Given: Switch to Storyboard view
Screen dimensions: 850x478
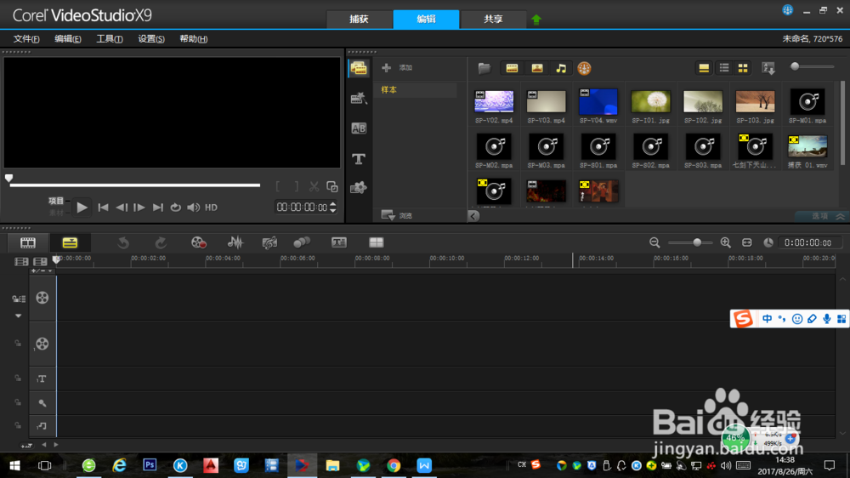Looking at the screenshot, I should coord(28,242).
